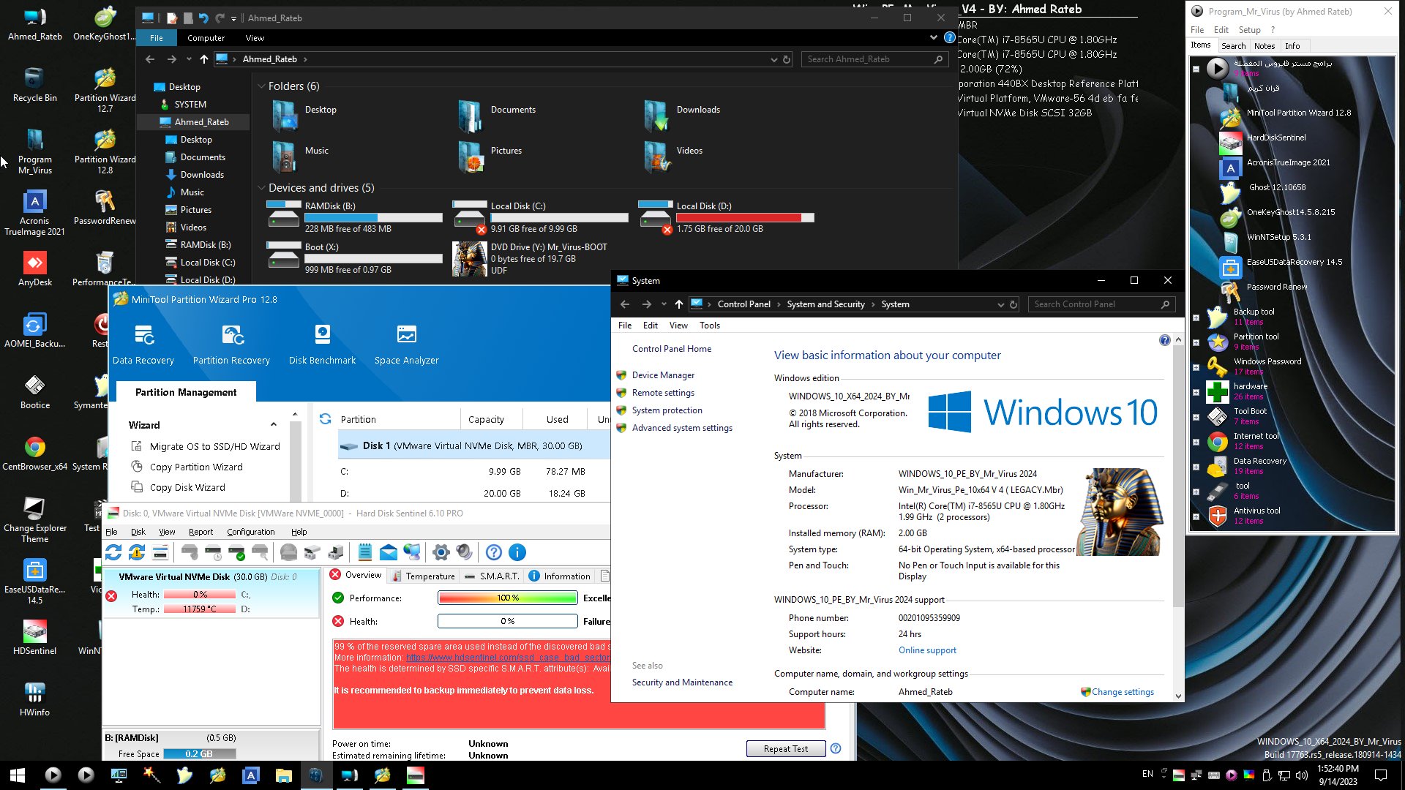Open Password Renew in Program_Mr_Virus list

(1276, 287)
